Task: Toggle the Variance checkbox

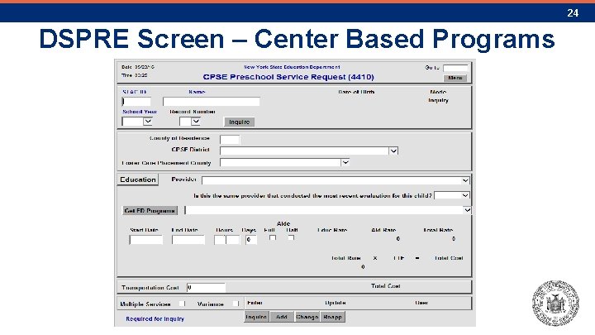Action: (236, 304)
